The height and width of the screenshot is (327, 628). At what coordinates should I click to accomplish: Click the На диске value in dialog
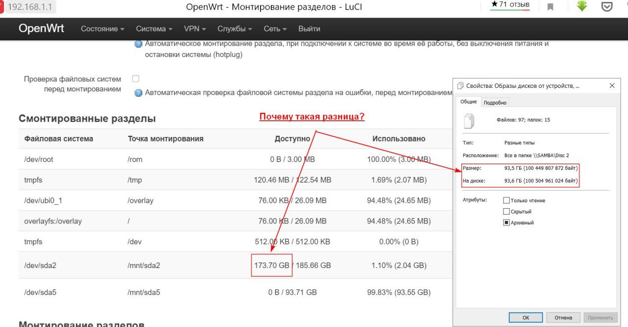pyautogui.click(x=541, y=181)
